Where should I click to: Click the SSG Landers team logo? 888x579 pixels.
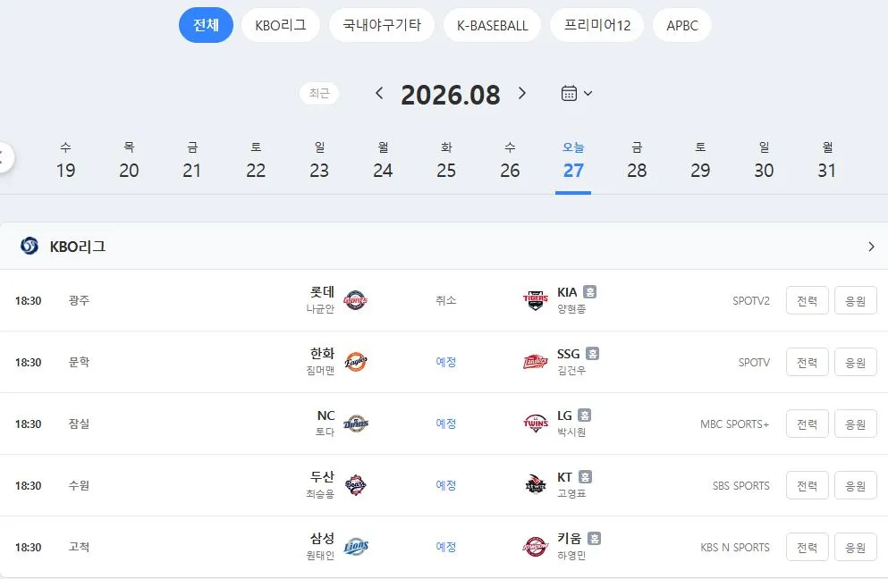point(535,362)
